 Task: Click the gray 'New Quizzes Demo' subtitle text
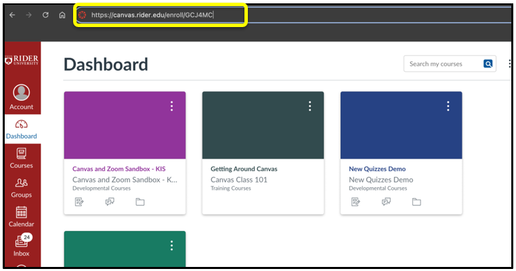(381, 180)
